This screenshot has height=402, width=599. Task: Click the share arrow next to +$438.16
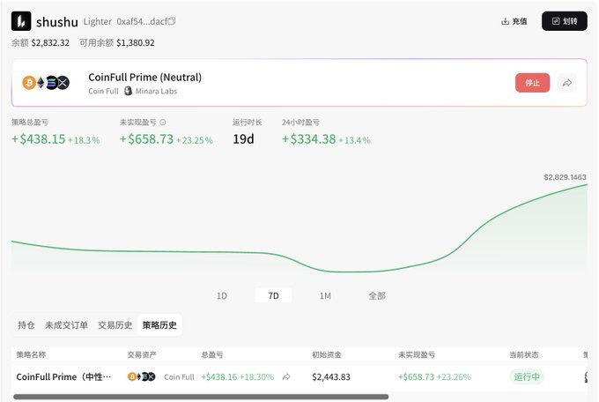pyautogui.click(x=286, y=377)
